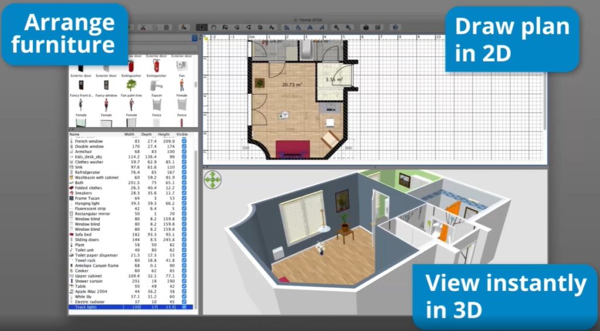This screenshot has width=600, height=331.
Task: Select the Fan palm tree catalog item
Action: [x=131, y=88]
